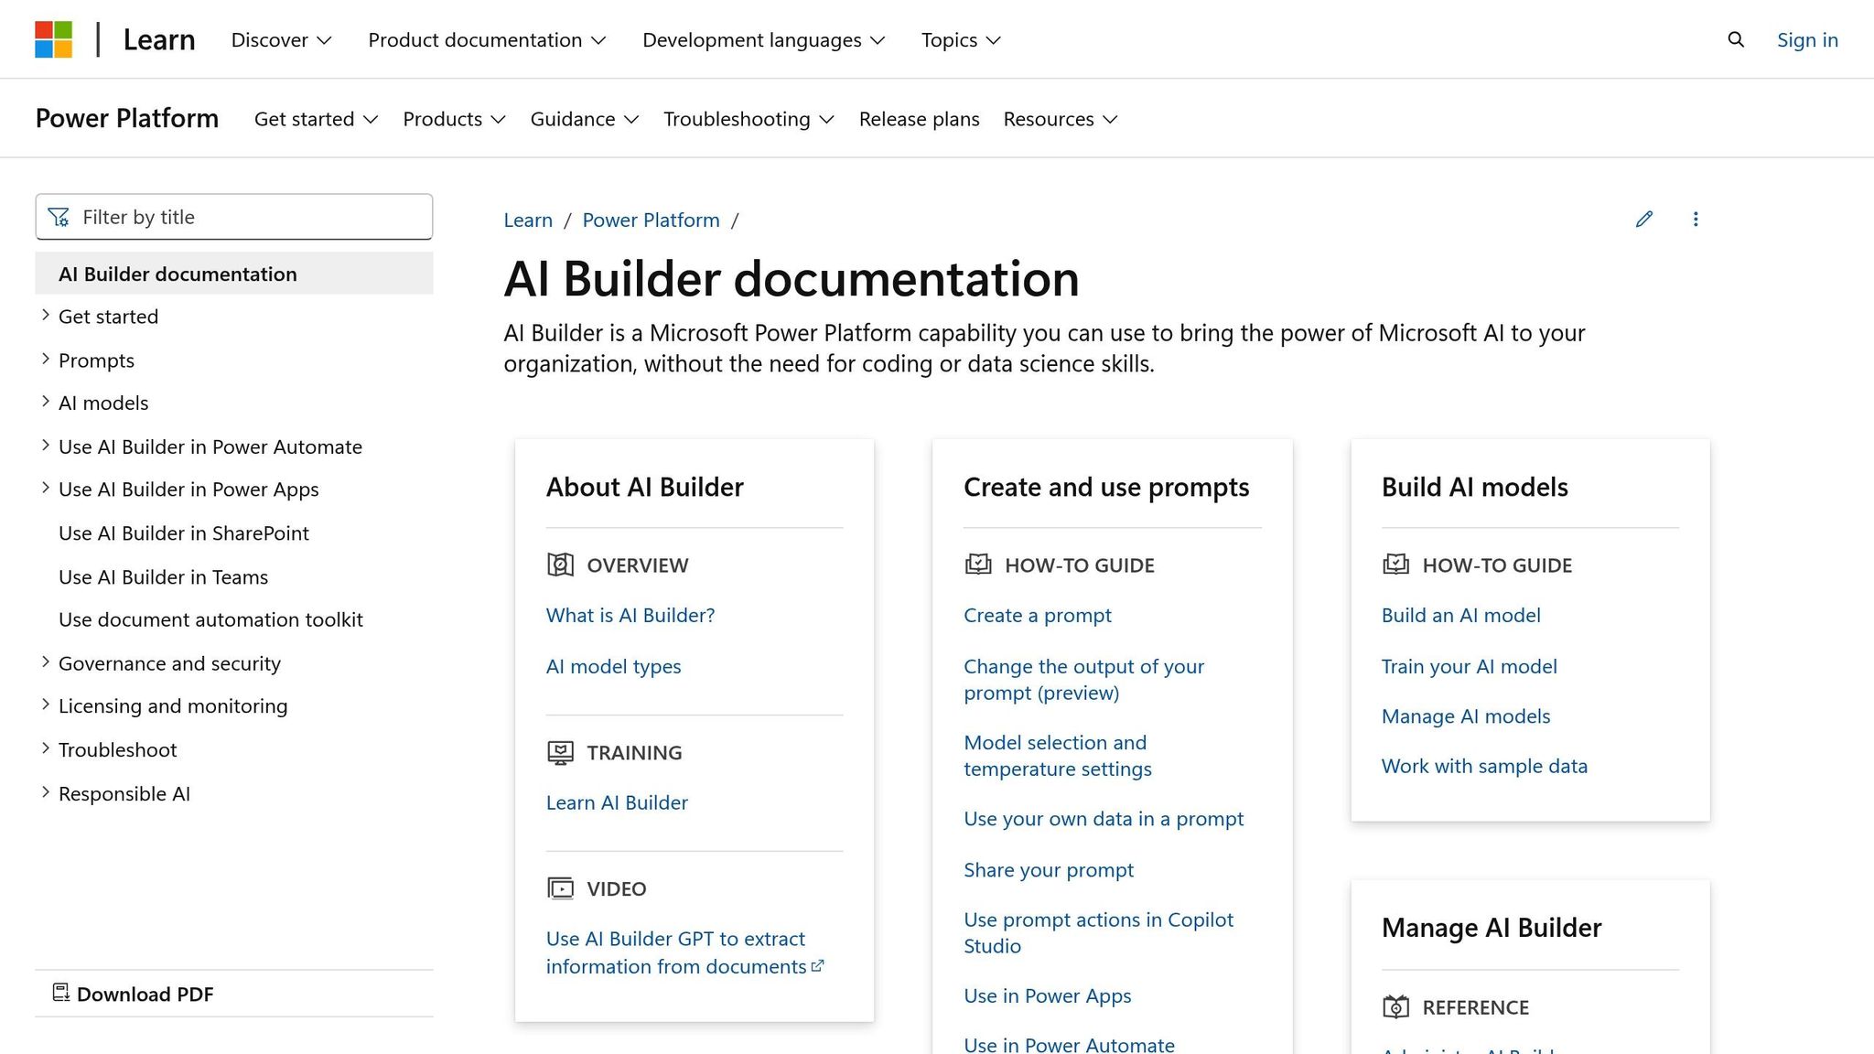Click the Power Platform header title
The height and width of the screenshot is (1054, 1874).
point(127,118)
